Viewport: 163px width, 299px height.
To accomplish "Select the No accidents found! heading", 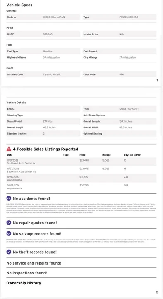I will point(31,199).
